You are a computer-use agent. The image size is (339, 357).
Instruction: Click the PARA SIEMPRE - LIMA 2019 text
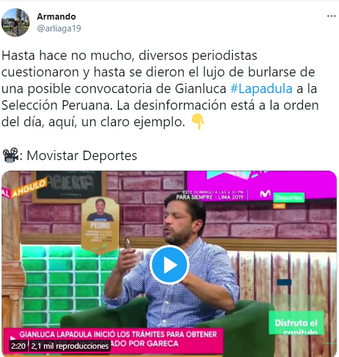tap(210, 197)
